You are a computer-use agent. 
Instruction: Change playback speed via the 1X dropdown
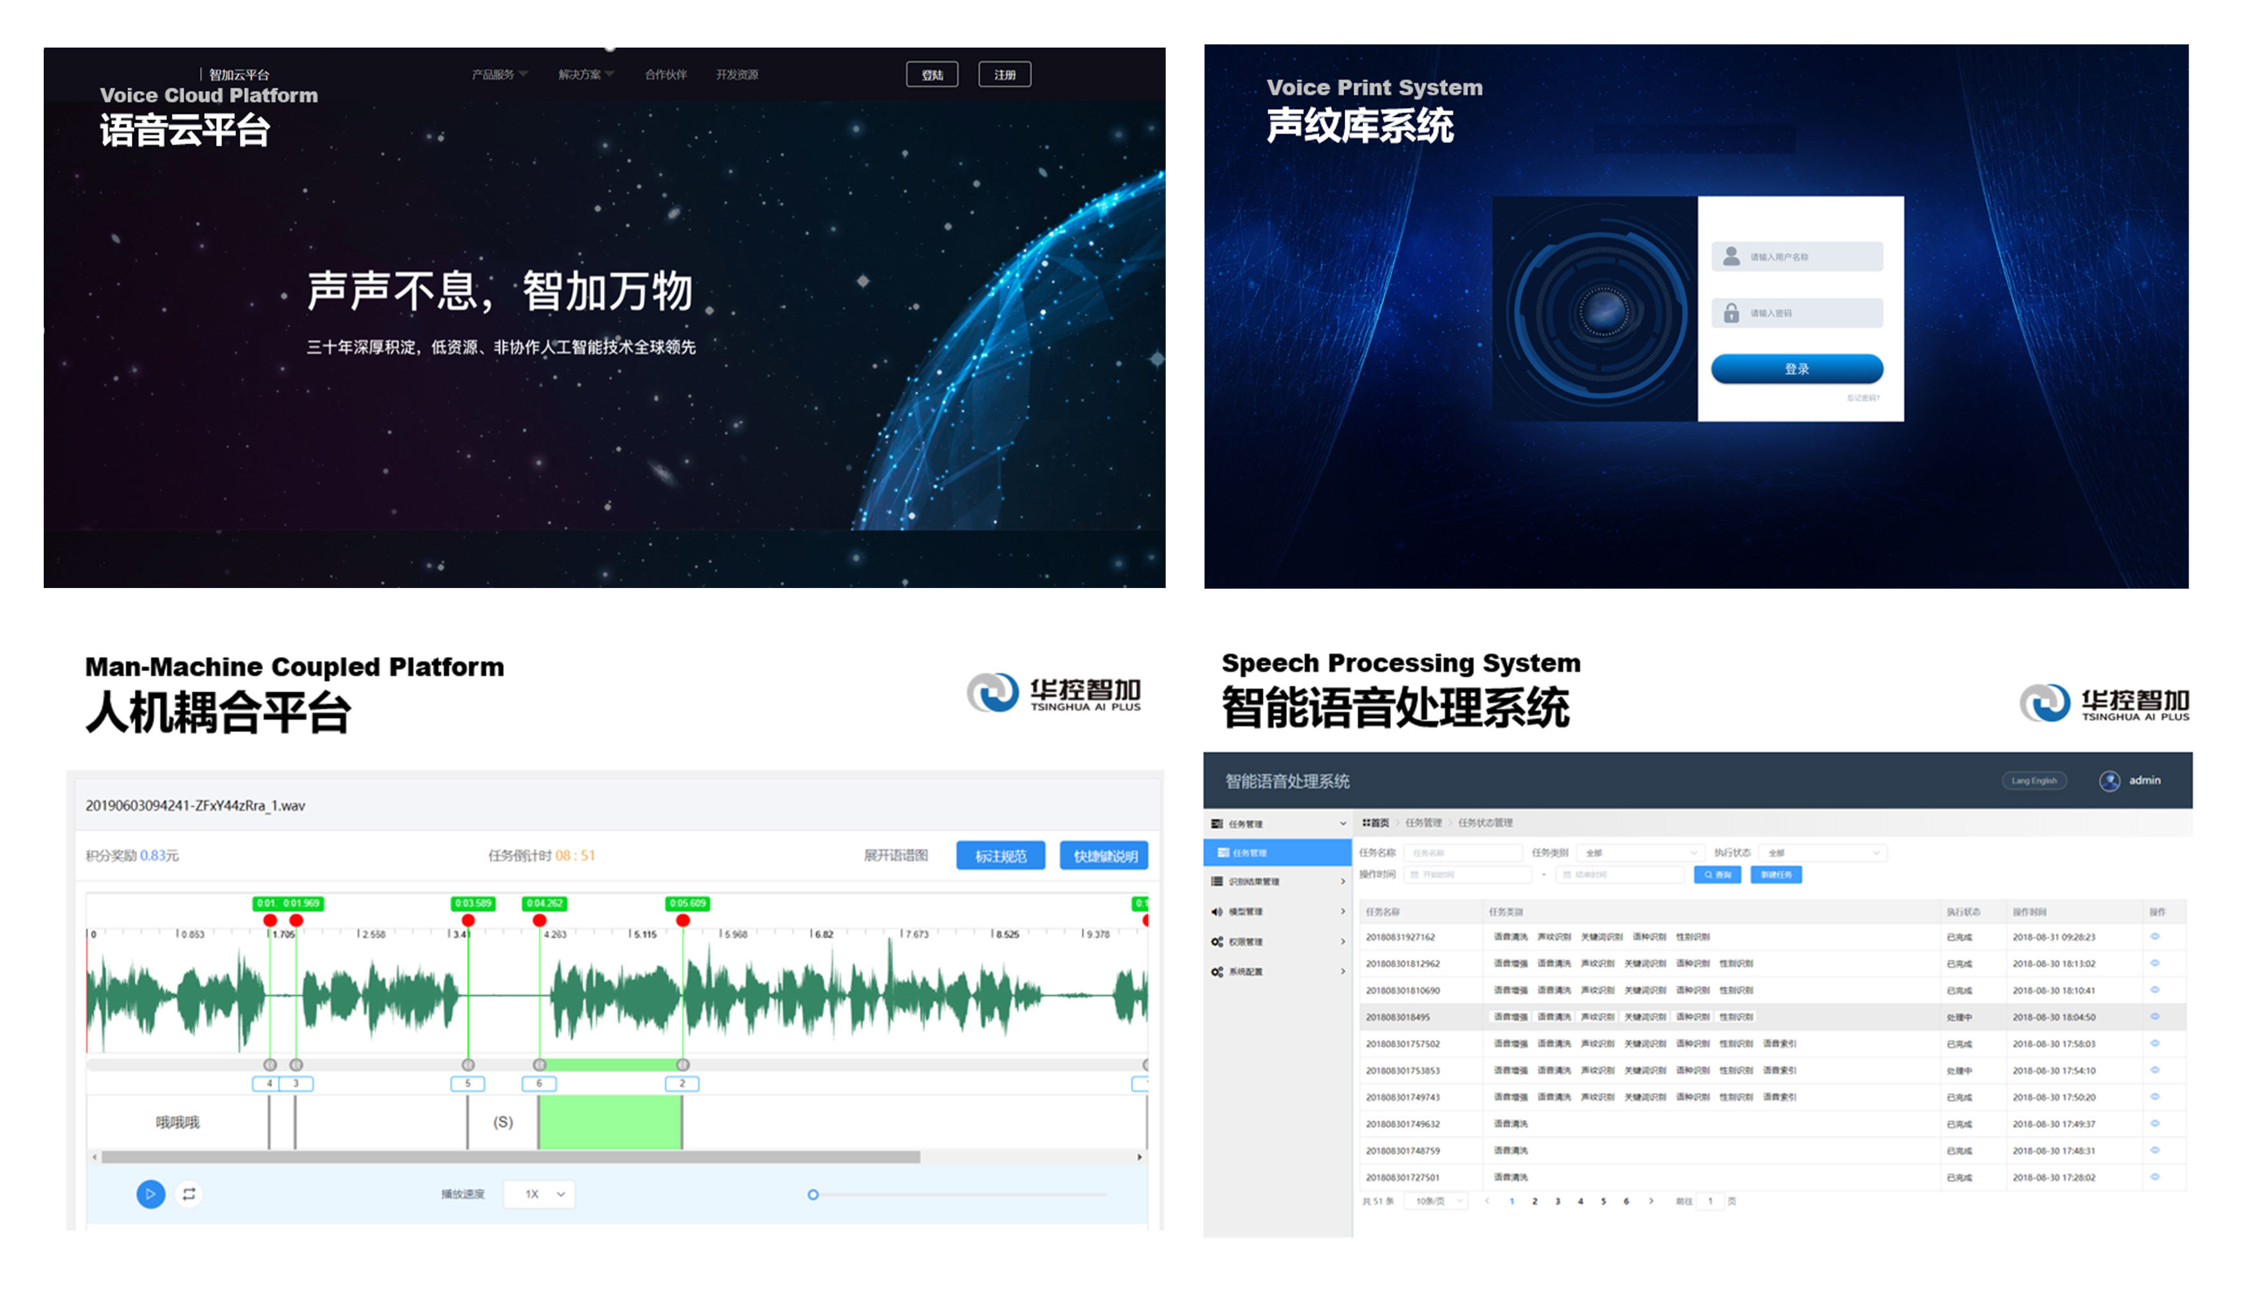pyautogui.click(x=540, y=1193)
